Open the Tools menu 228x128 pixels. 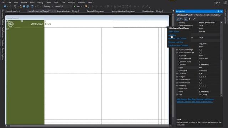point(56,2)
